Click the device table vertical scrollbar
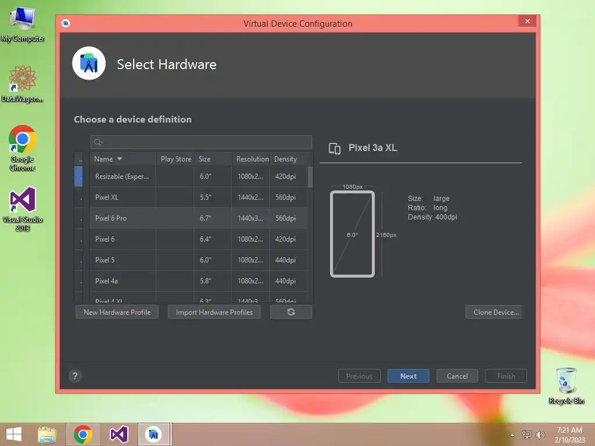The image size is (595, 446). point(310,177)
